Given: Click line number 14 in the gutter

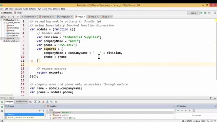Looking at the screenshot, I should coord(23,73).
